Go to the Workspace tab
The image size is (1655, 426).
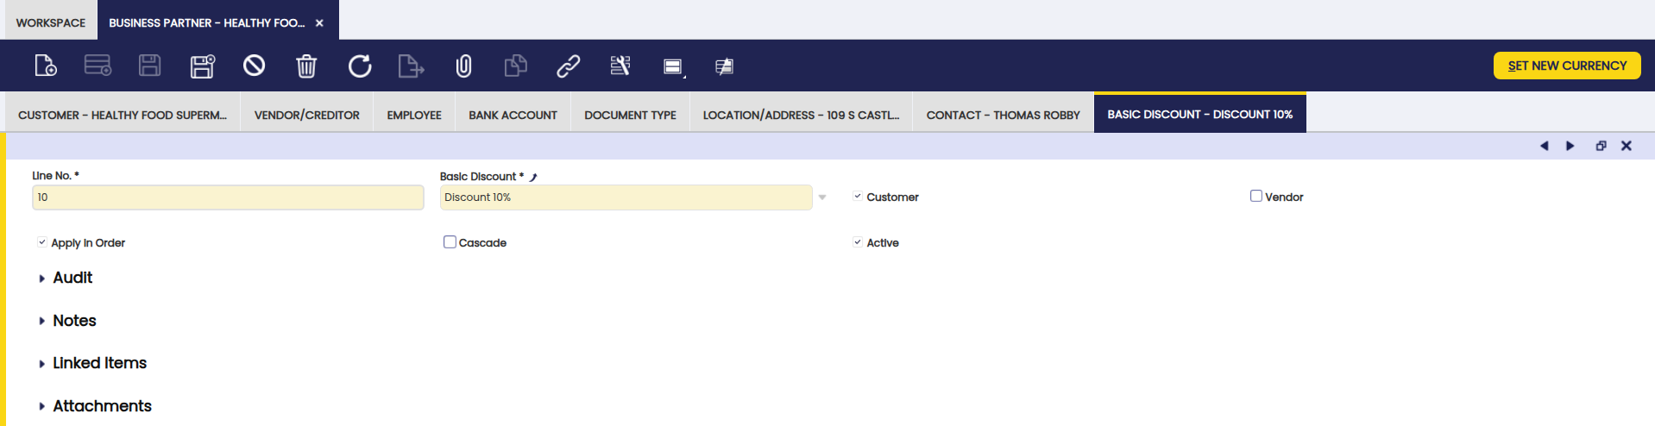(x=51, y=22)
